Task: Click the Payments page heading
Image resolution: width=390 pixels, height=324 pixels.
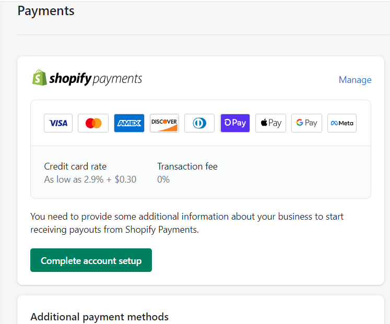Action: [x=46, y=11]
